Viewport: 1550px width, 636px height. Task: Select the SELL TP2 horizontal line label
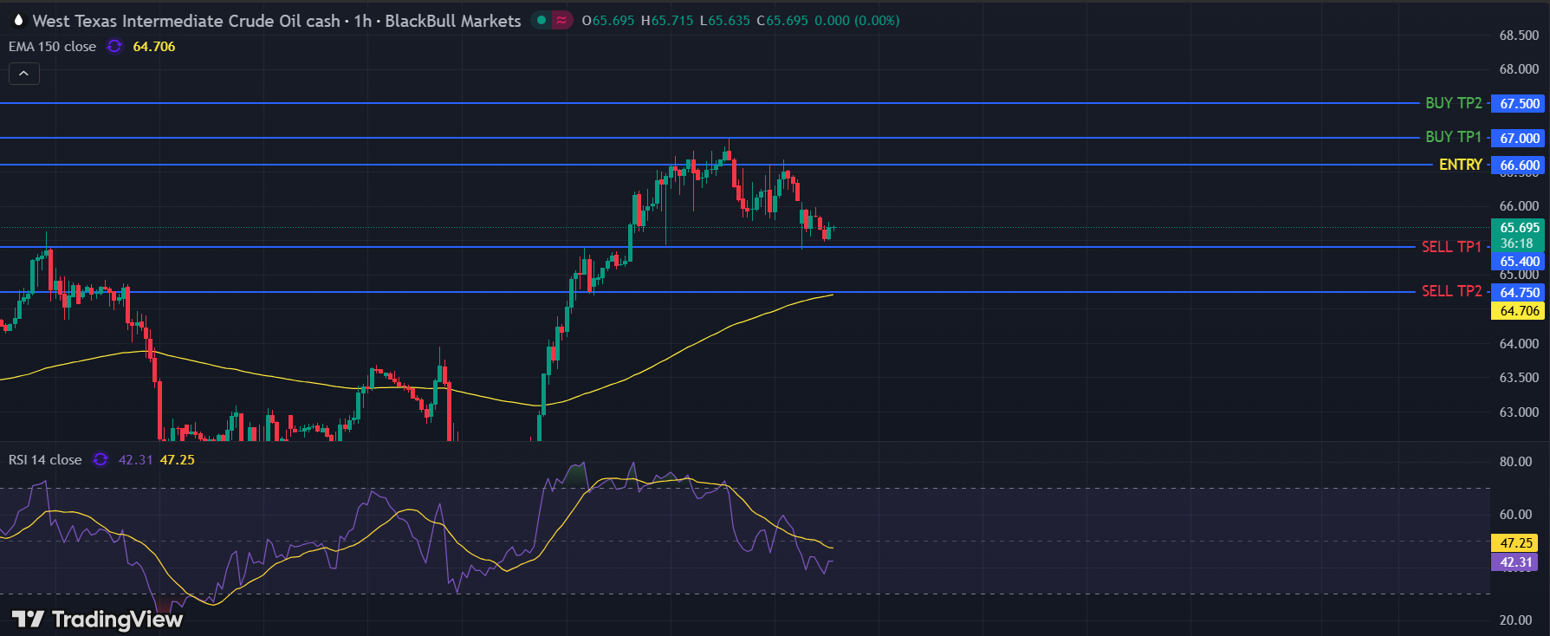pyautogui.click(x=1451, y=291)
